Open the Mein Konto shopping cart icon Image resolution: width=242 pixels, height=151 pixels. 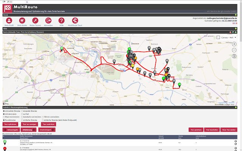(22, 20)
